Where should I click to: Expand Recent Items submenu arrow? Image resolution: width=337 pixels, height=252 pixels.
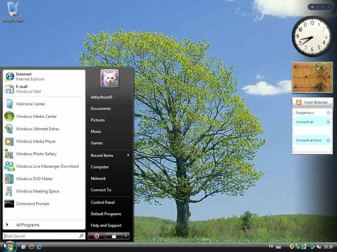tap(128, 155)
